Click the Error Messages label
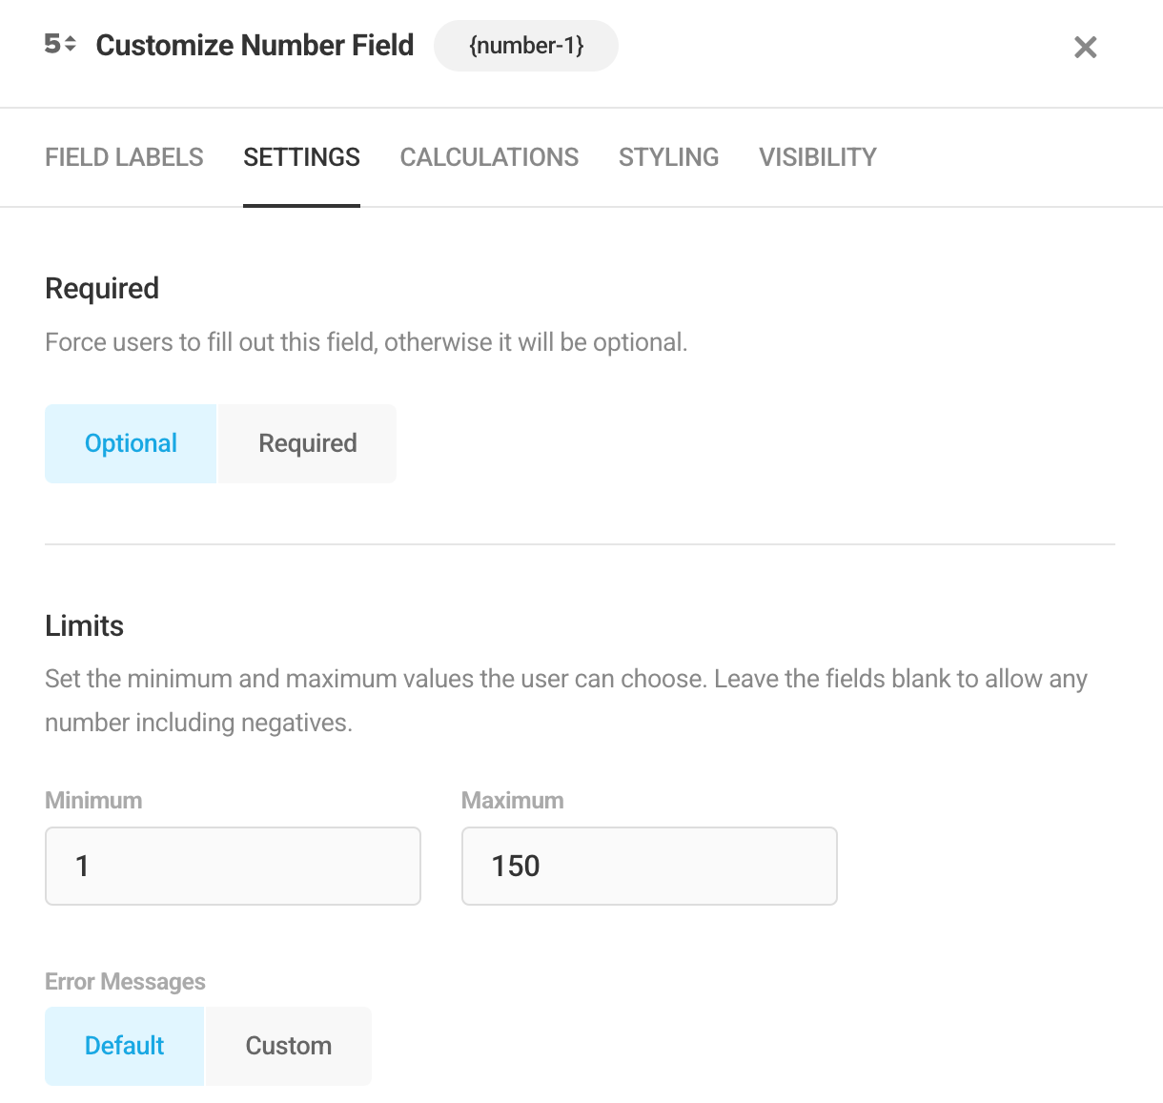1163x1103 pixels. (125, 981)
